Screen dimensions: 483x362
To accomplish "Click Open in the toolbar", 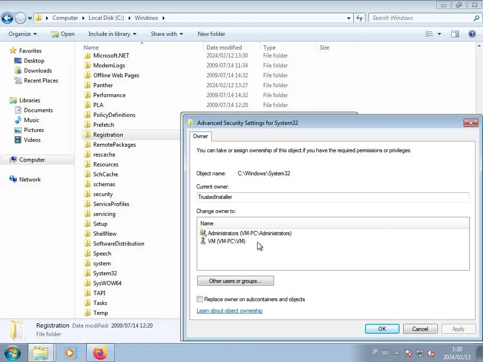I will (x=63, y=34).
